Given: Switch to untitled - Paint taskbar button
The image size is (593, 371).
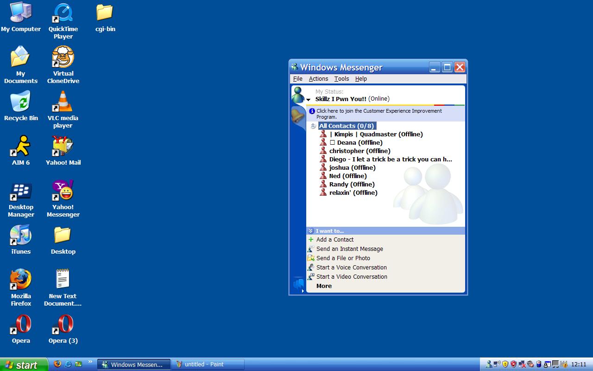Looking at the screenshot, I should click(208, 365).
